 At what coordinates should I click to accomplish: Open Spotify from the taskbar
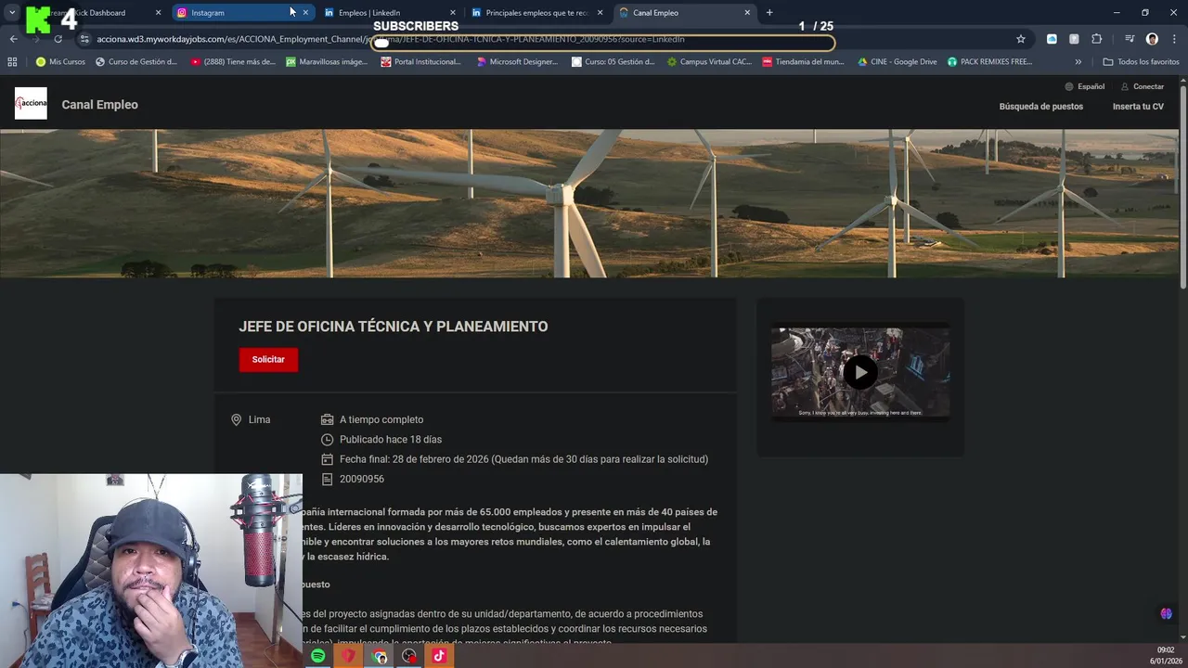pos(317,656)
